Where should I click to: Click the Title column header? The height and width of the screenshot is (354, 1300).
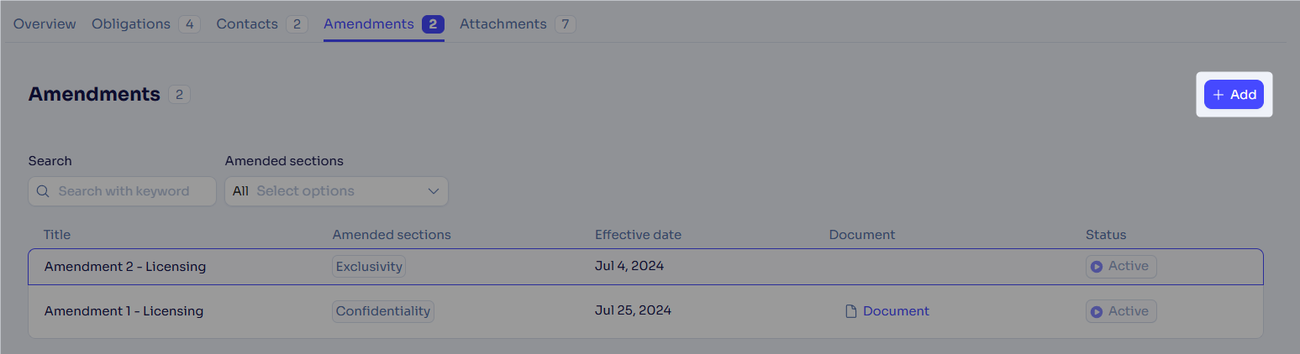click(x=57, y=235)
